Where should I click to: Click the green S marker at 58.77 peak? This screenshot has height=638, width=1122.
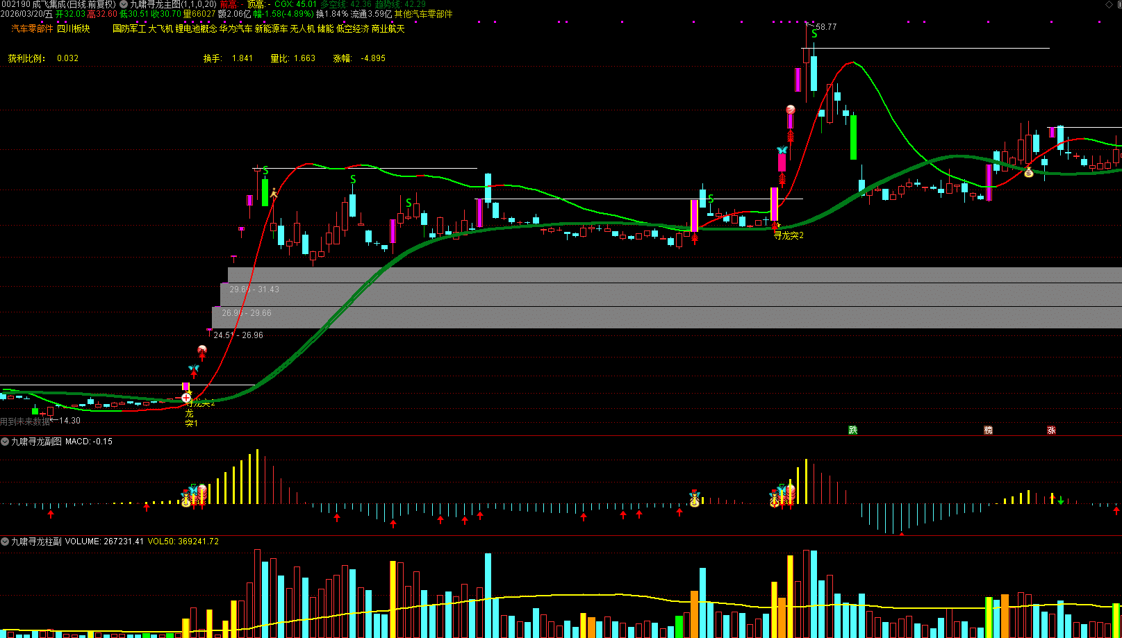814,33
